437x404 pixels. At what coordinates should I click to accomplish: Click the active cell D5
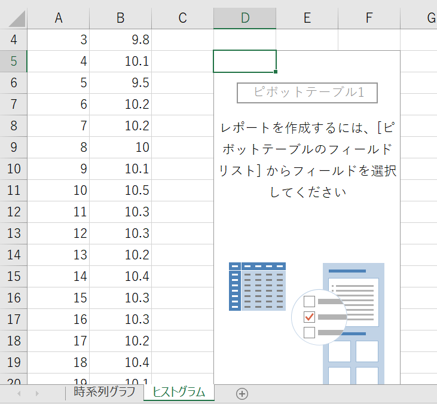[x=245, y=62]
